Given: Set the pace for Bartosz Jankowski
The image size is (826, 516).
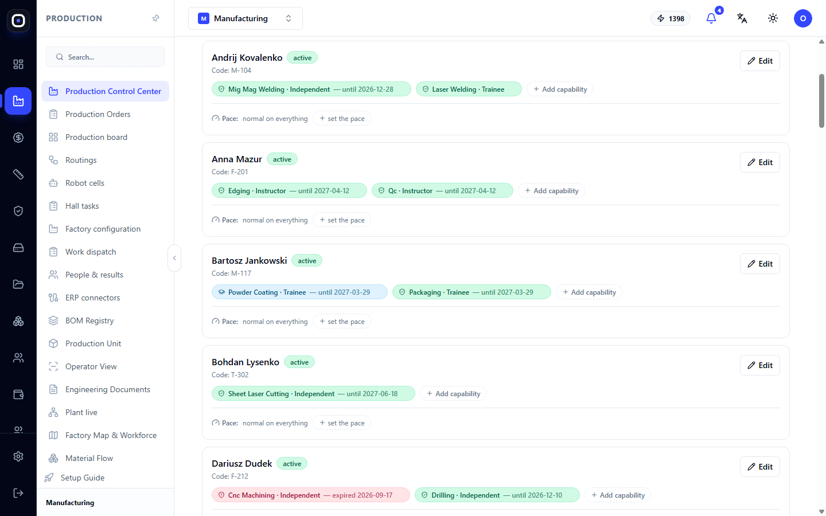Looking at the screenshot, I should pos(342,322).
